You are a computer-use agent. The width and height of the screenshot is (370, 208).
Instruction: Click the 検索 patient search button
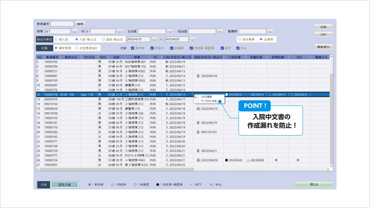[x=80, y=24]
